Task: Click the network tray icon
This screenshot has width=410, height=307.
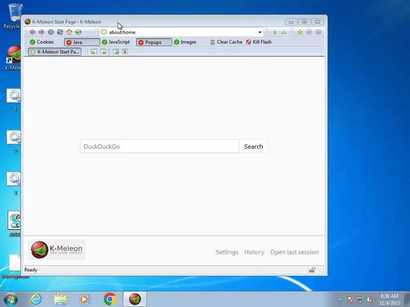Action: click(x=360, y=299)
